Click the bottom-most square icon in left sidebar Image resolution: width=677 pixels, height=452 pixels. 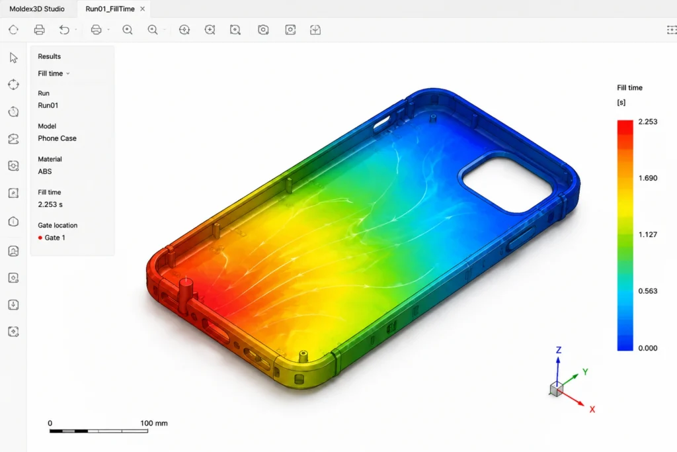click(x=13, y=332)
